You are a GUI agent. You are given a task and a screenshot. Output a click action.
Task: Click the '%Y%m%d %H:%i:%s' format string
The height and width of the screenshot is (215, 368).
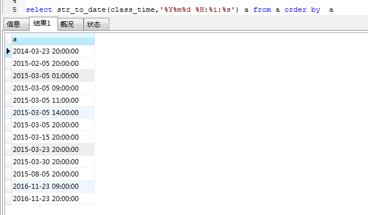197,9
